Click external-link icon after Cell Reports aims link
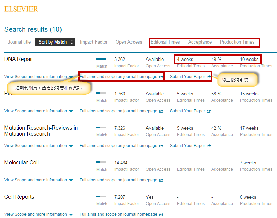 (x=161, y=214)
